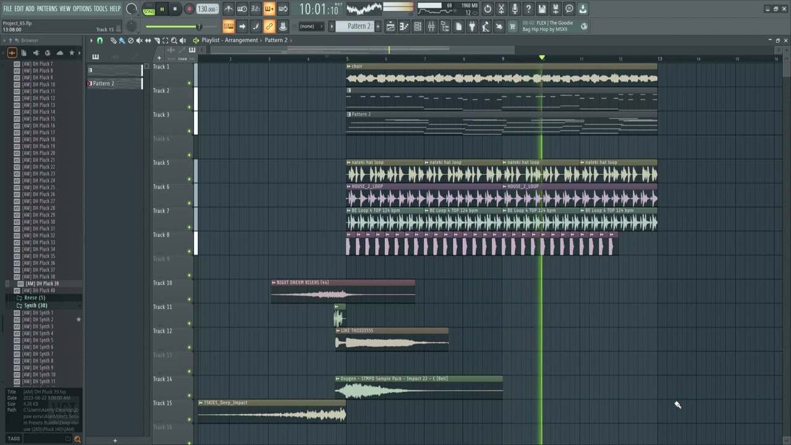
Task: Toggle auto-scrolling arrow icon
Action: click(242, 26)
